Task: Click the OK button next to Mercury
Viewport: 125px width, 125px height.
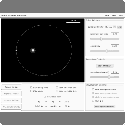Action: (x=119, y=27)
